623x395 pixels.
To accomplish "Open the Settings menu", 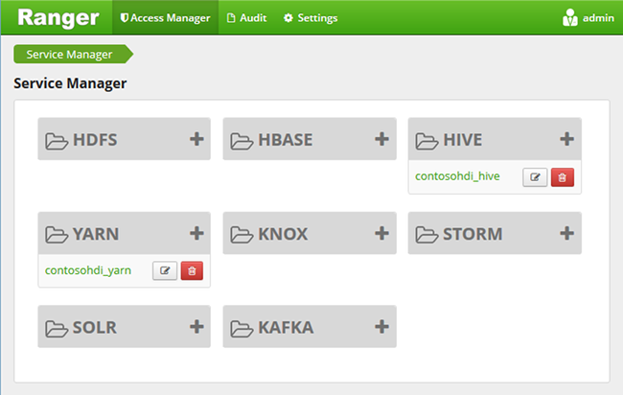I will 311,18.
